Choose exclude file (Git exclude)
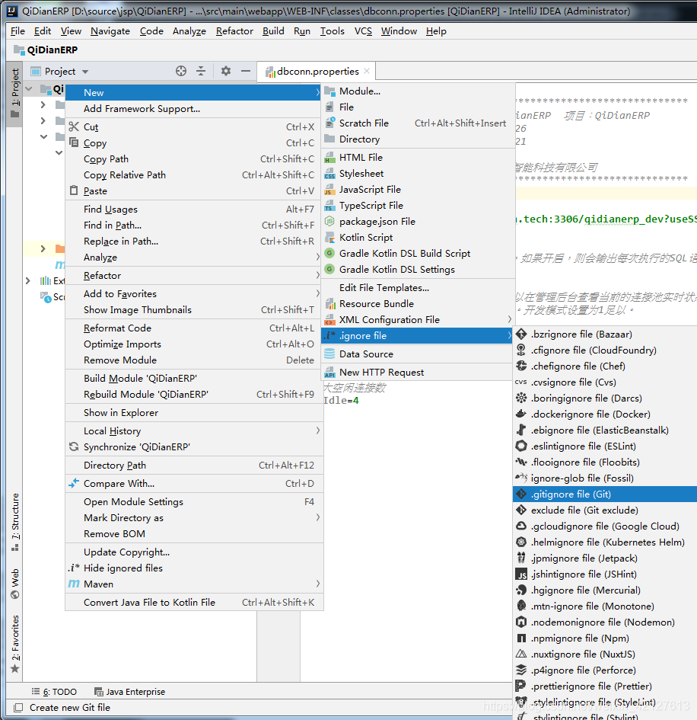Image resolution: width=697 pixels, height=720 pixels. point(605,510)
